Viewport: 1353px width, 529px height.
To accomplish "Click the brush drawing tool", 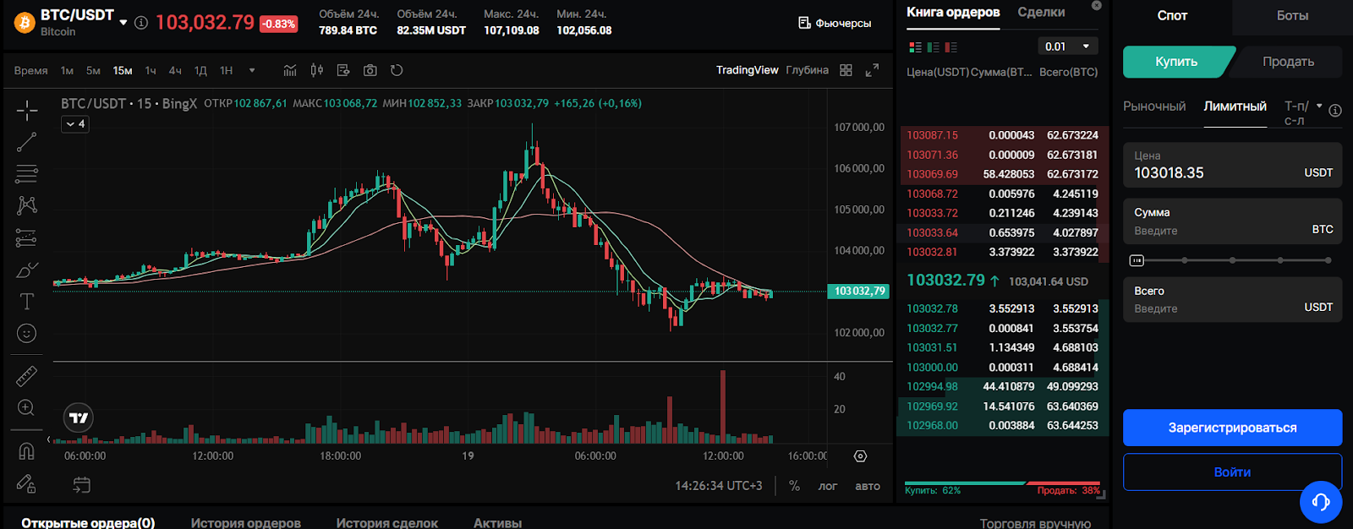I will click(26, 270).
